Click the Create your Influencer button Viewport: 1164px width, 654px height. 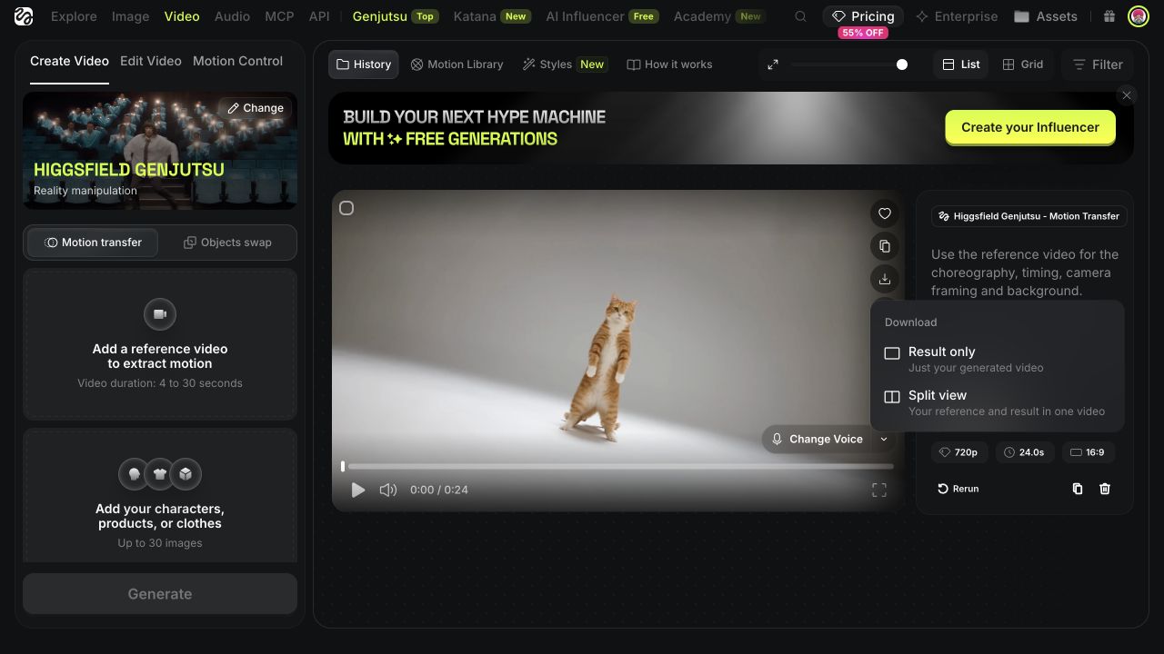point(1030,127)
